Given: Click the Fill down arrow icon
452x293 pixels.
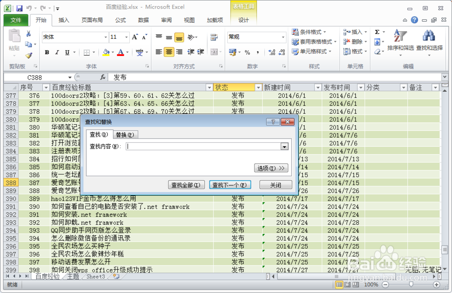Looking at the screenshot, I should click(377, 42).
